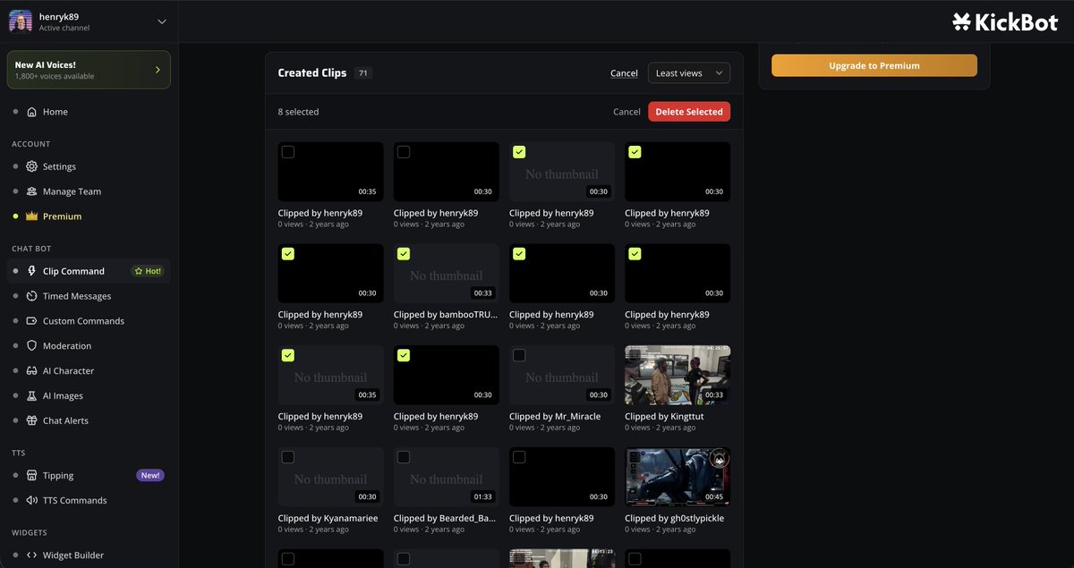Open the Least views sort dropdown
Viewport: 1074px width, 568px height.
(x=689, y=73)
